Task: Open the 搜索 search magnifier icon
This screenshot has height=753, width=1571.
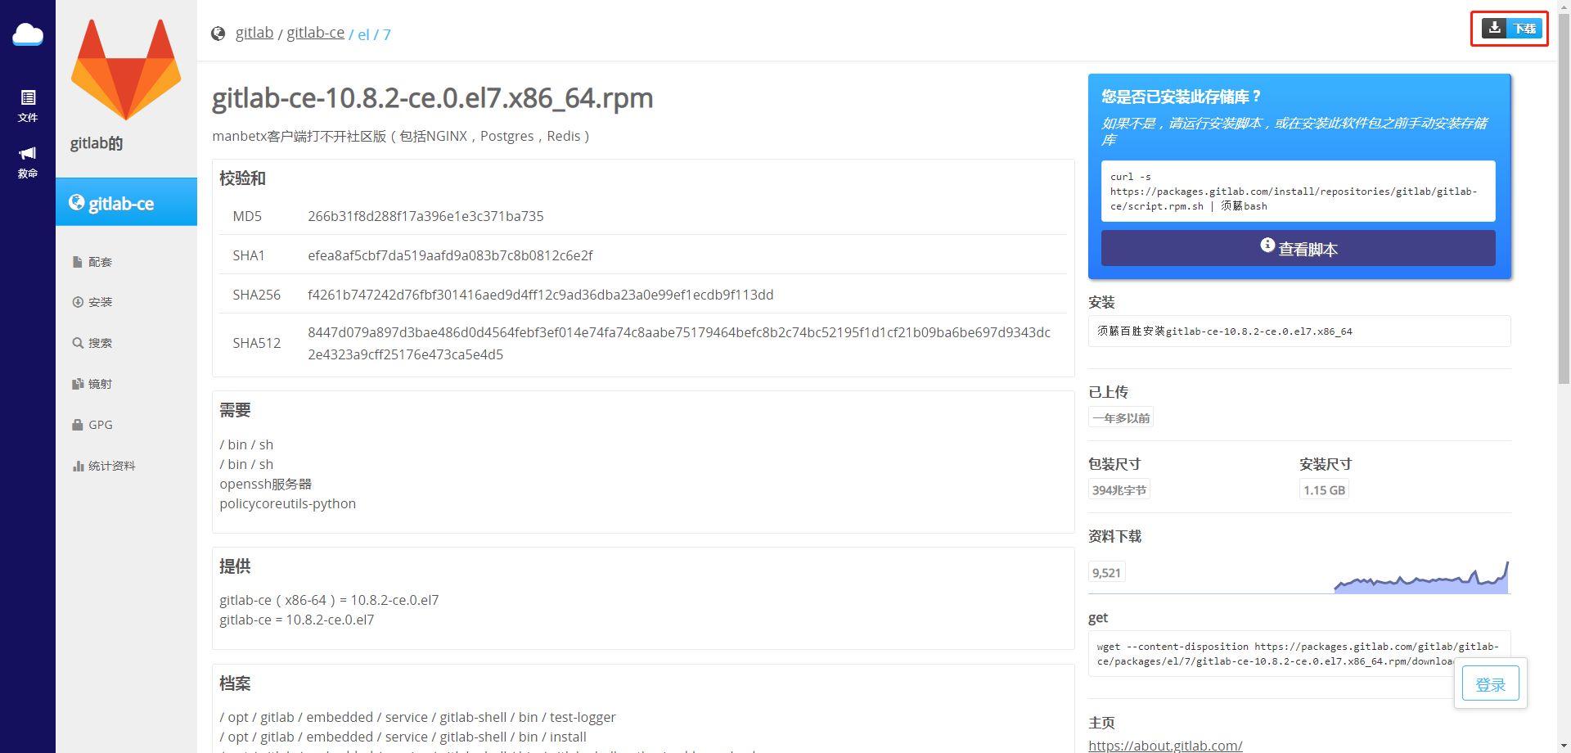Action: pos(77,343)
